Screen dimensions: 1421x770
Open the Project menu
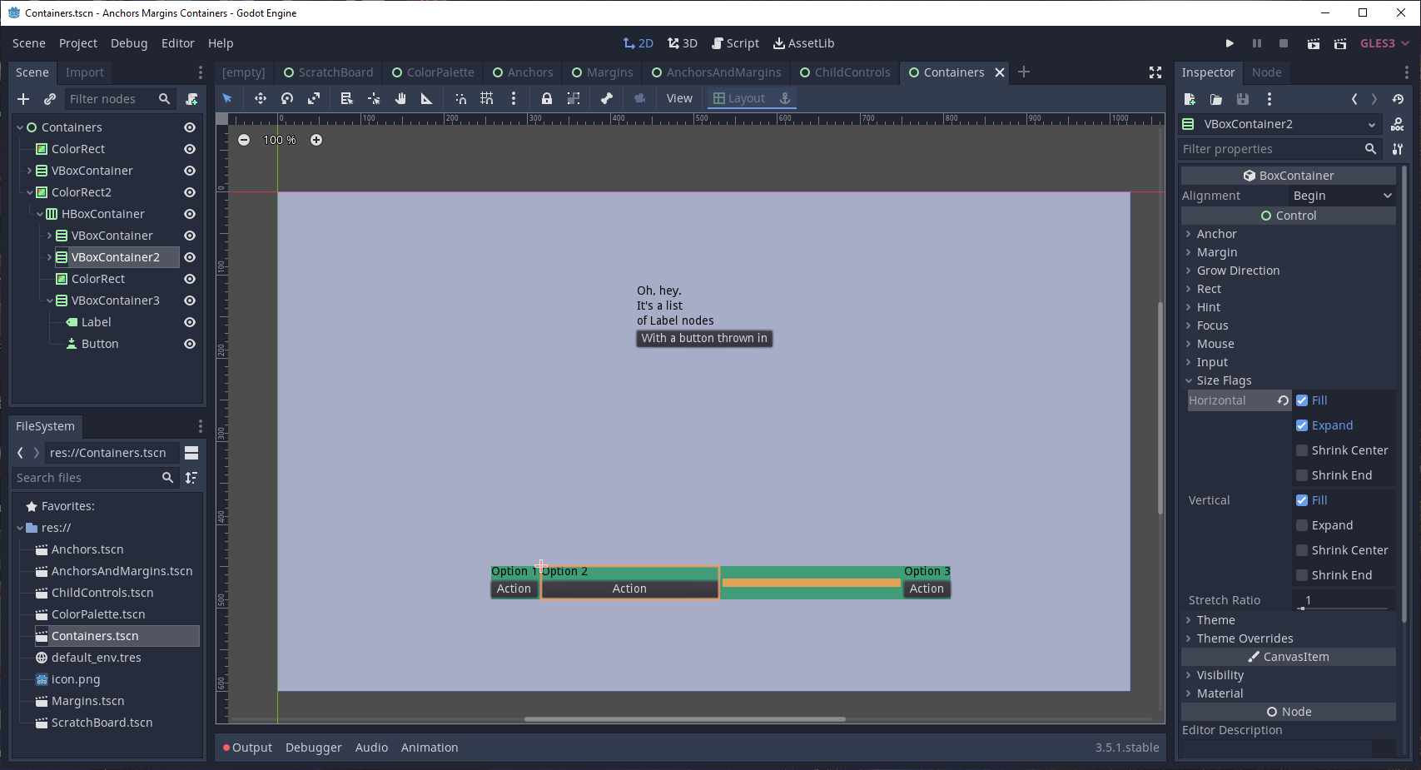(x=77, y=42)
